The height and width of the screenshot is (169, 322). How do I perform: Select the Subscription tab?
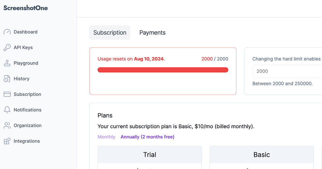(x=110, y=33)
